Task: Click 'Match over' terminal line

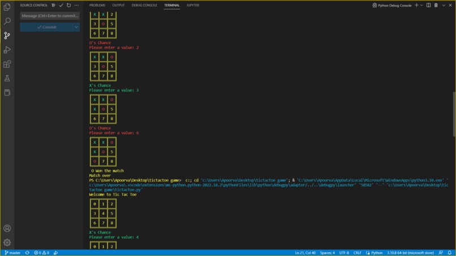Action: (x=100, y=176)
